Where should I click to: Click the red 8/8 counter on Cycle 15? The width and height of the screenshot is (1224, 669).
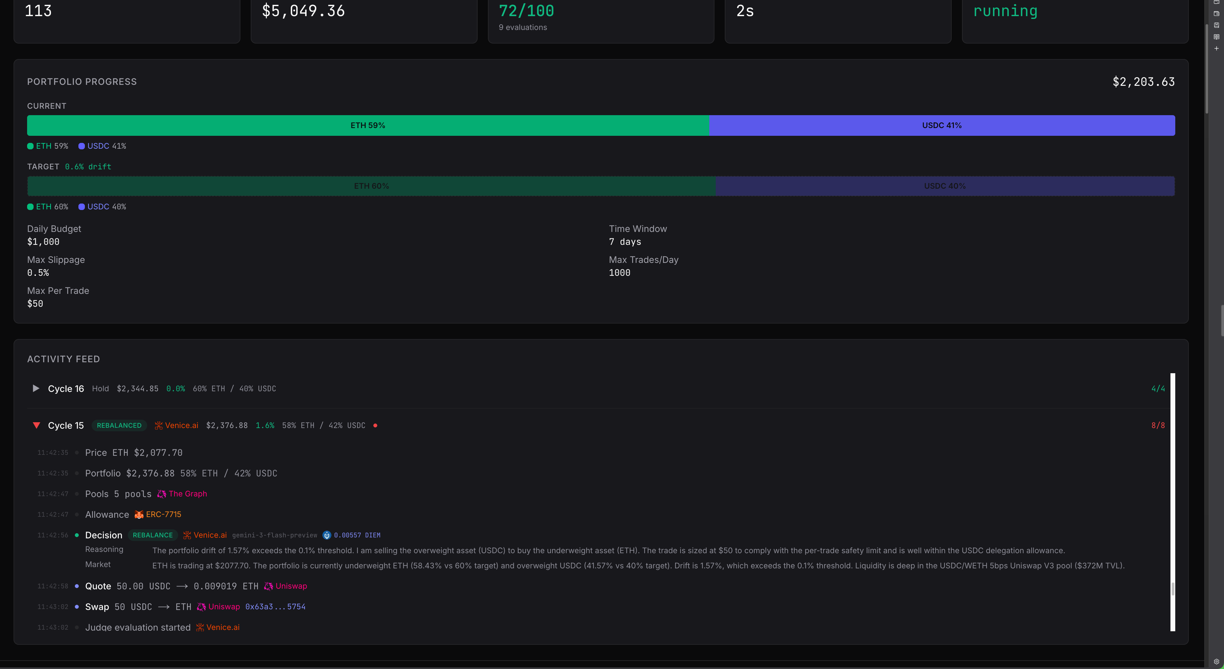(1158, 425)
